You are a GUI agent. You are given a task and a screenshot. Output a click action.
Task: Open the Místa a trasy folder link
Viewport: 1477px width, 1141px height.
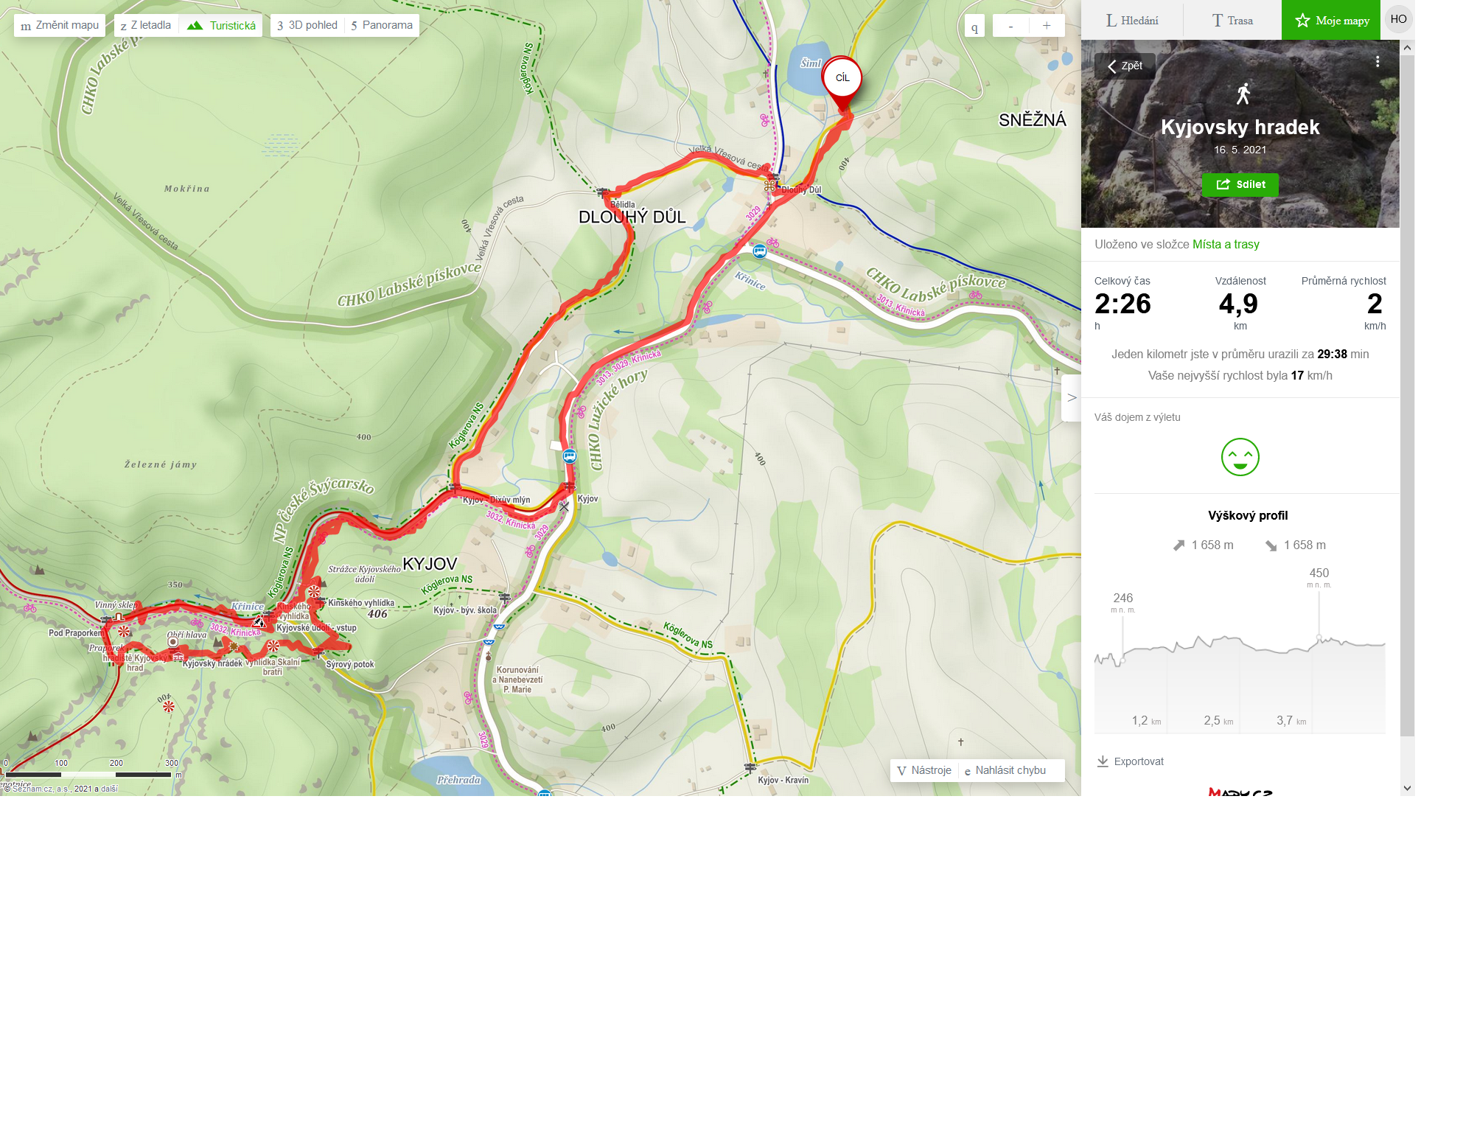(1226, 244)
